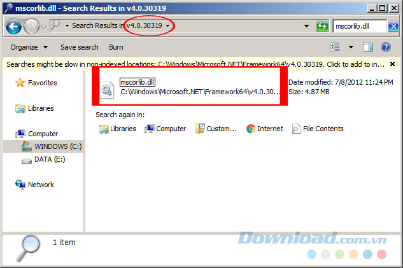Screen dimensions: 403x268
Task: Go back with the Back arrow button
Action: tap(13, 26)
